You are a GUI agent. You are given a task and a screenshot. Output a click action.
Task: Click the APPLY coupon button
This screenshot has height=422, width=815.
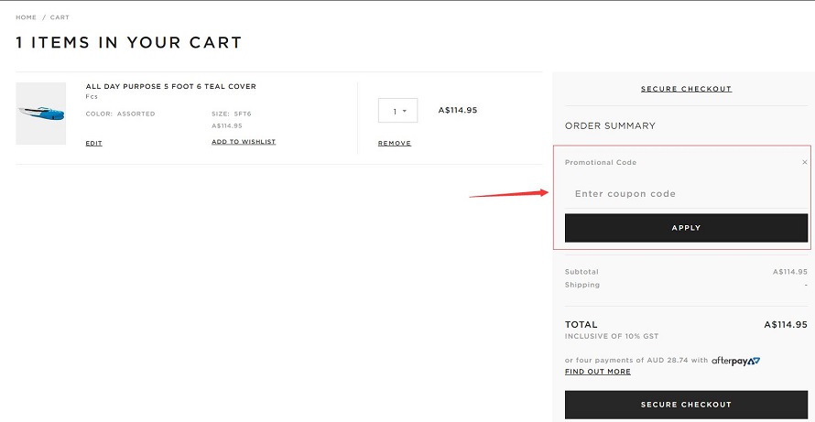[x=686, y=228]
